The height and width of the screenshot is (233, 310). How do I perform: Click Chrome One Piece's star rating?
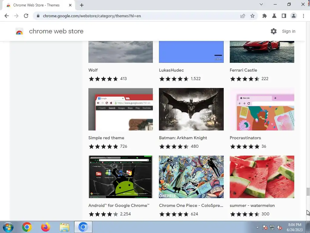(x=174, y=214)
